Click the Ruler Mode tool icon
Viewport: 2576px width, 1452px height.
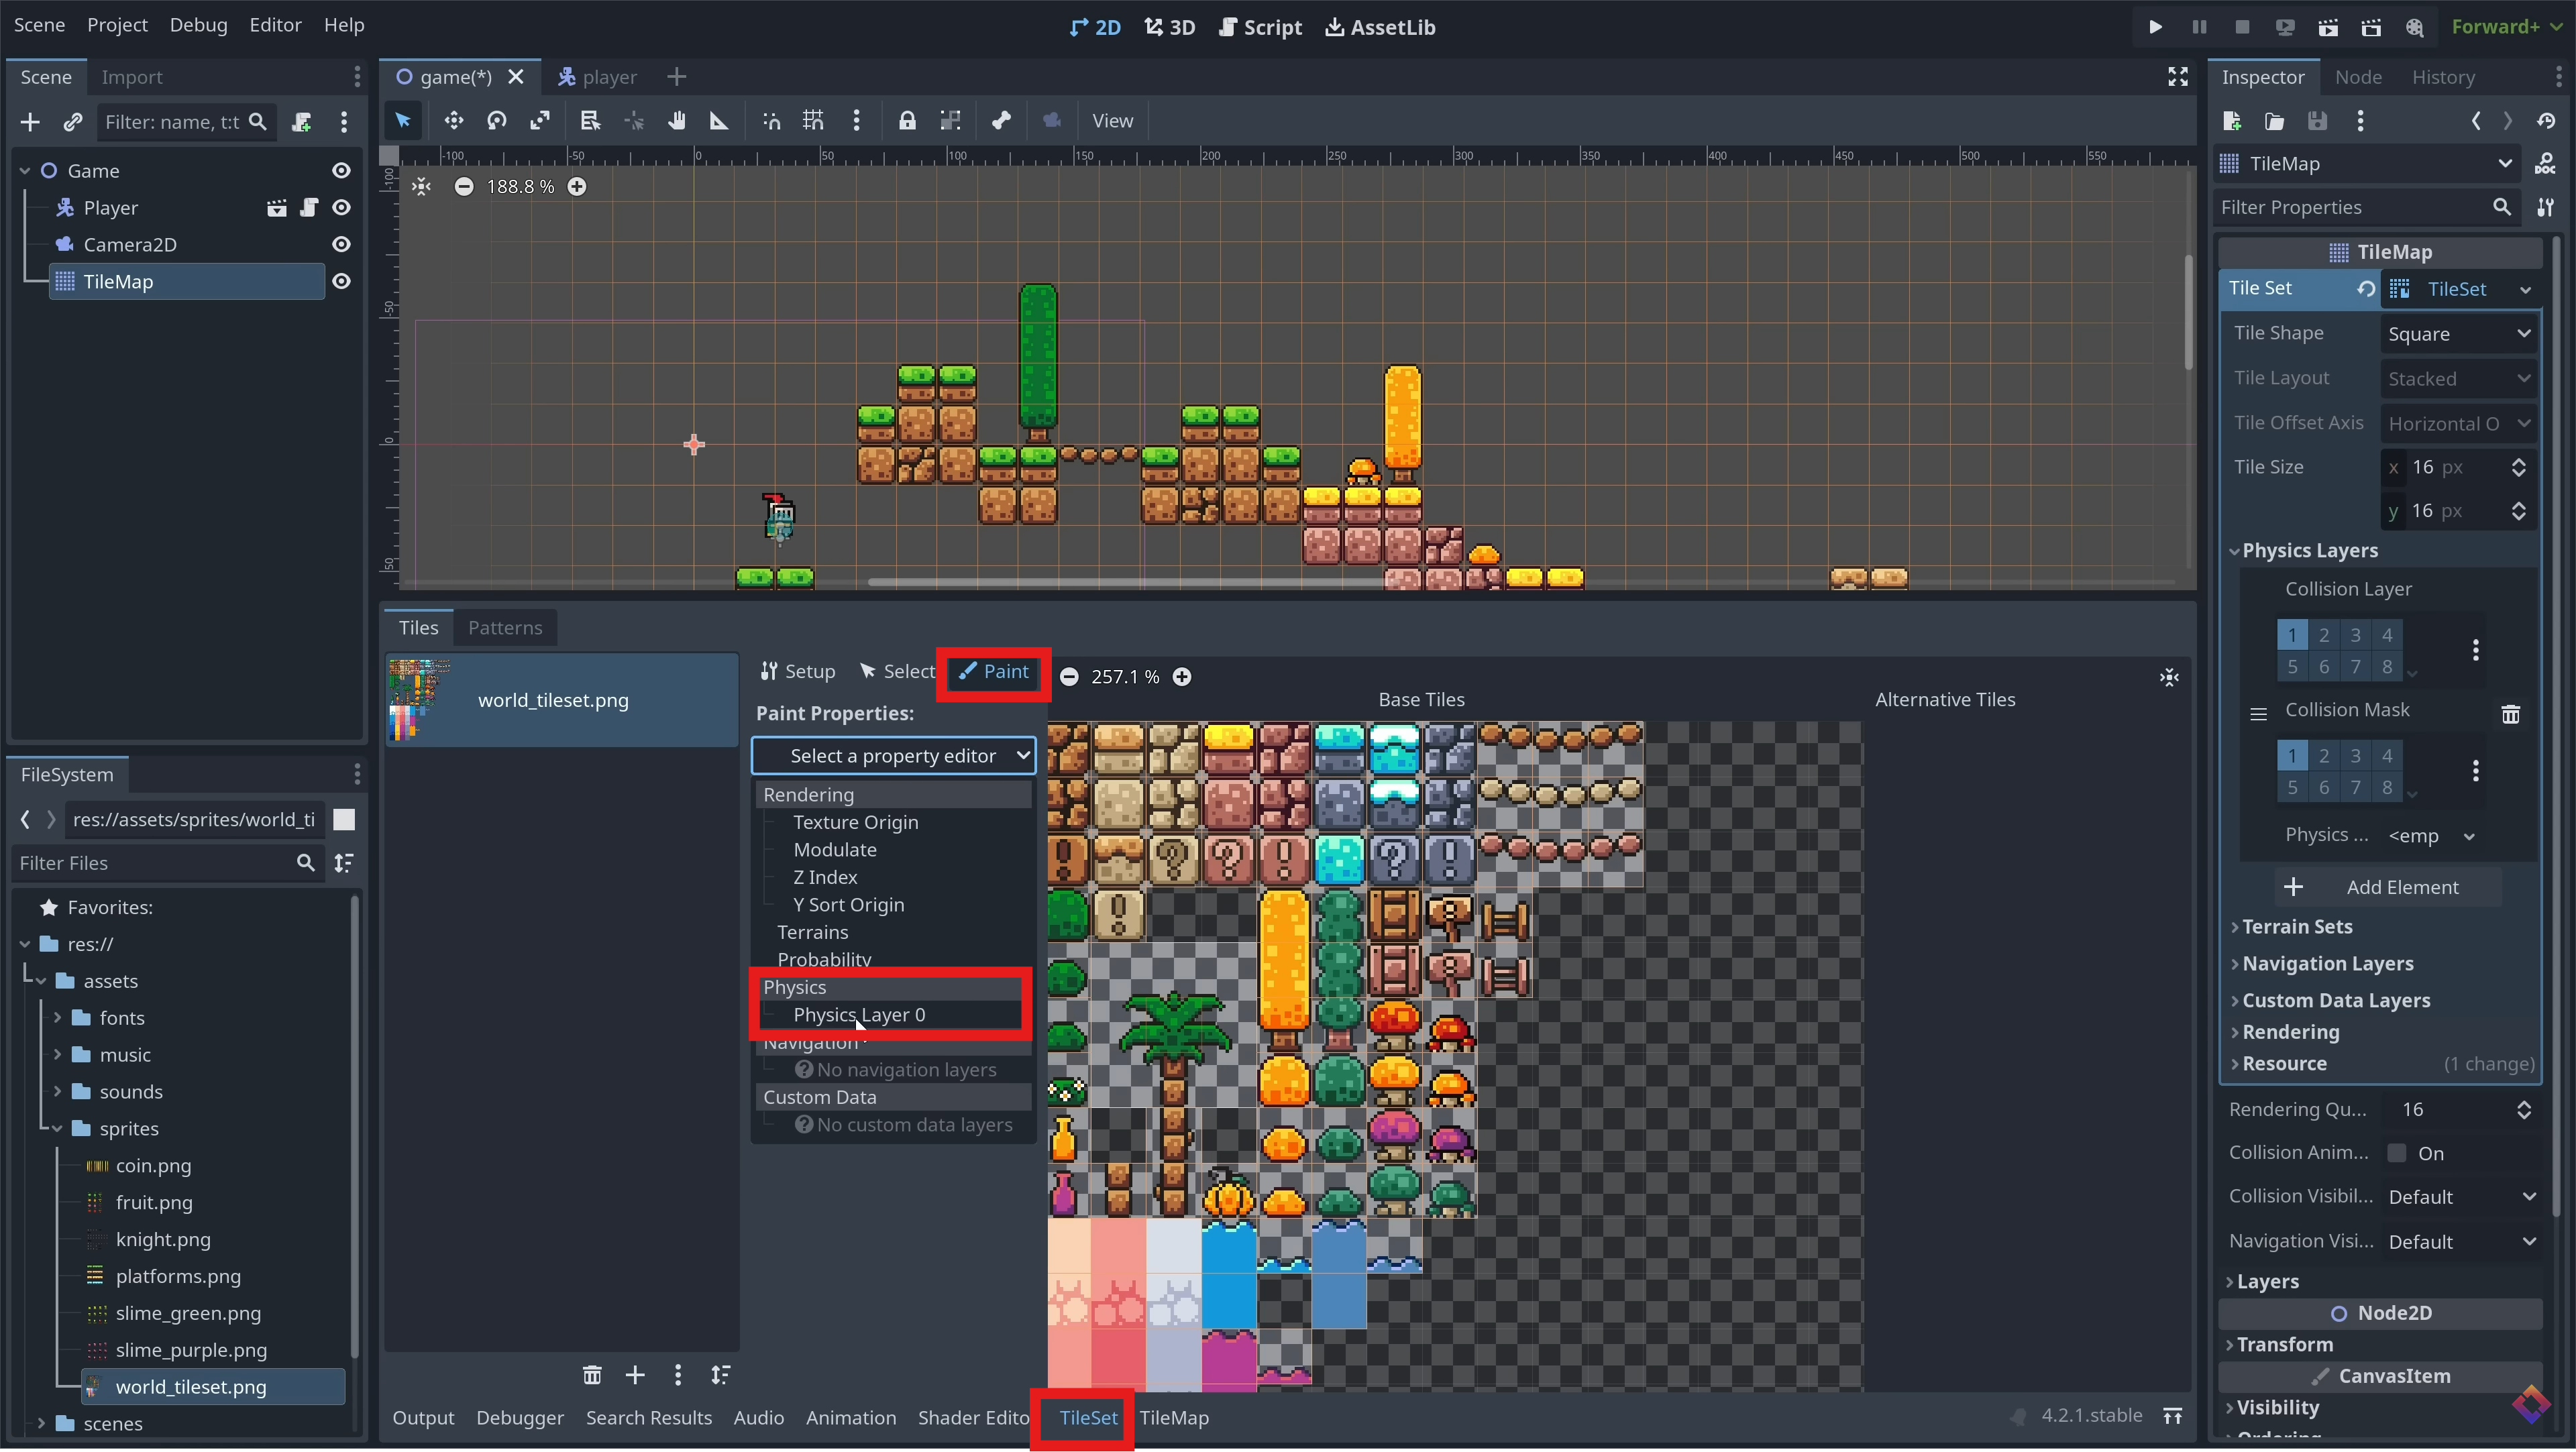pos(719,121)
